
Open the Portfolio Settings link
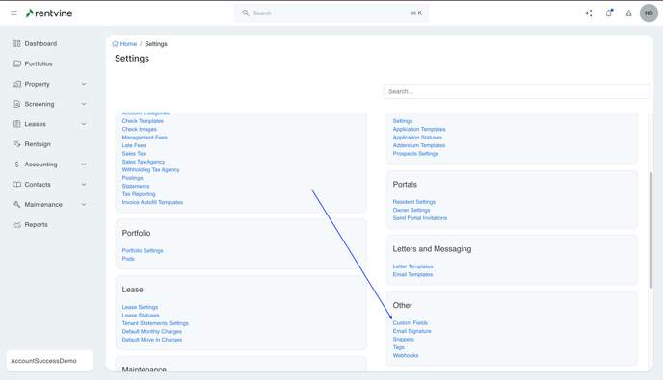143,250
